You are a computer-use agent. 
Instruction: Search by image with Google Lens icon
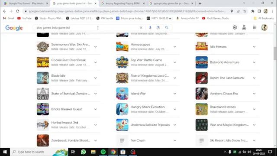click(158, 28)
